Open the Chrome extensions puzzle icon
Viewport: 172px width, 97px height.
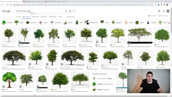click(161, 5)
